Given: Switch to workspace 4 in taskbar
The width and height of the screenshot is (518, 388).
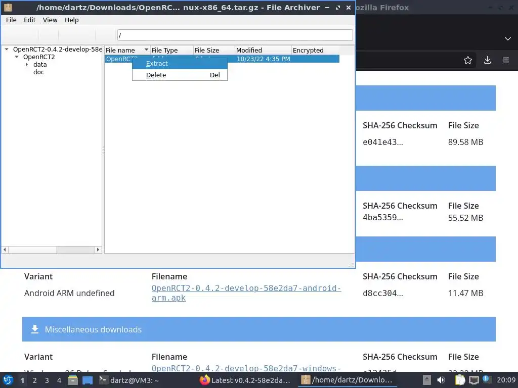Looking at the screenshot, I should [59, 380].
